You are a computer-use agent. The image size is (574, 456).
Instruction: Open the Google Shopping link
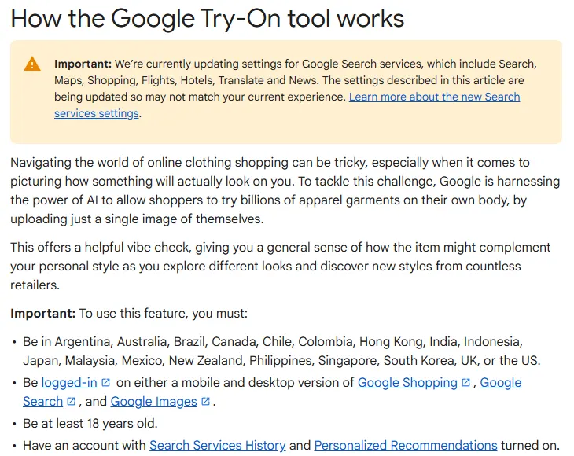pos(407,382)
